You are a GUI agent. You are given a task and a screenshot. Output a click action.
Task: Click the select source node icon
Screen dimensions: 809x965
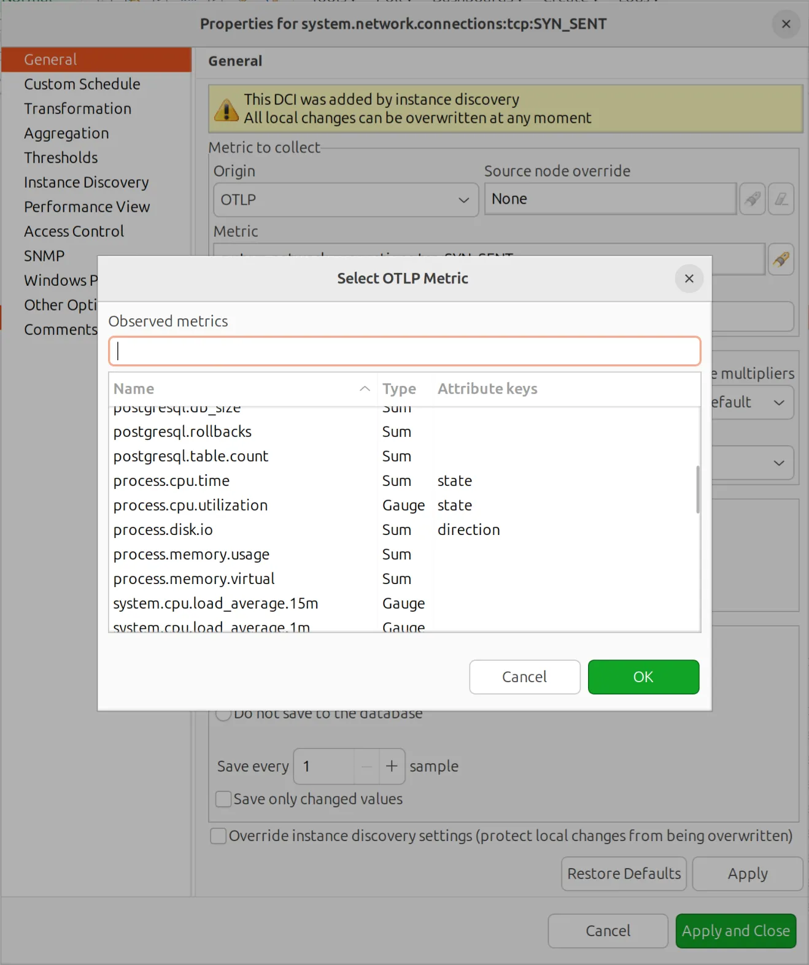coord(752,199)
